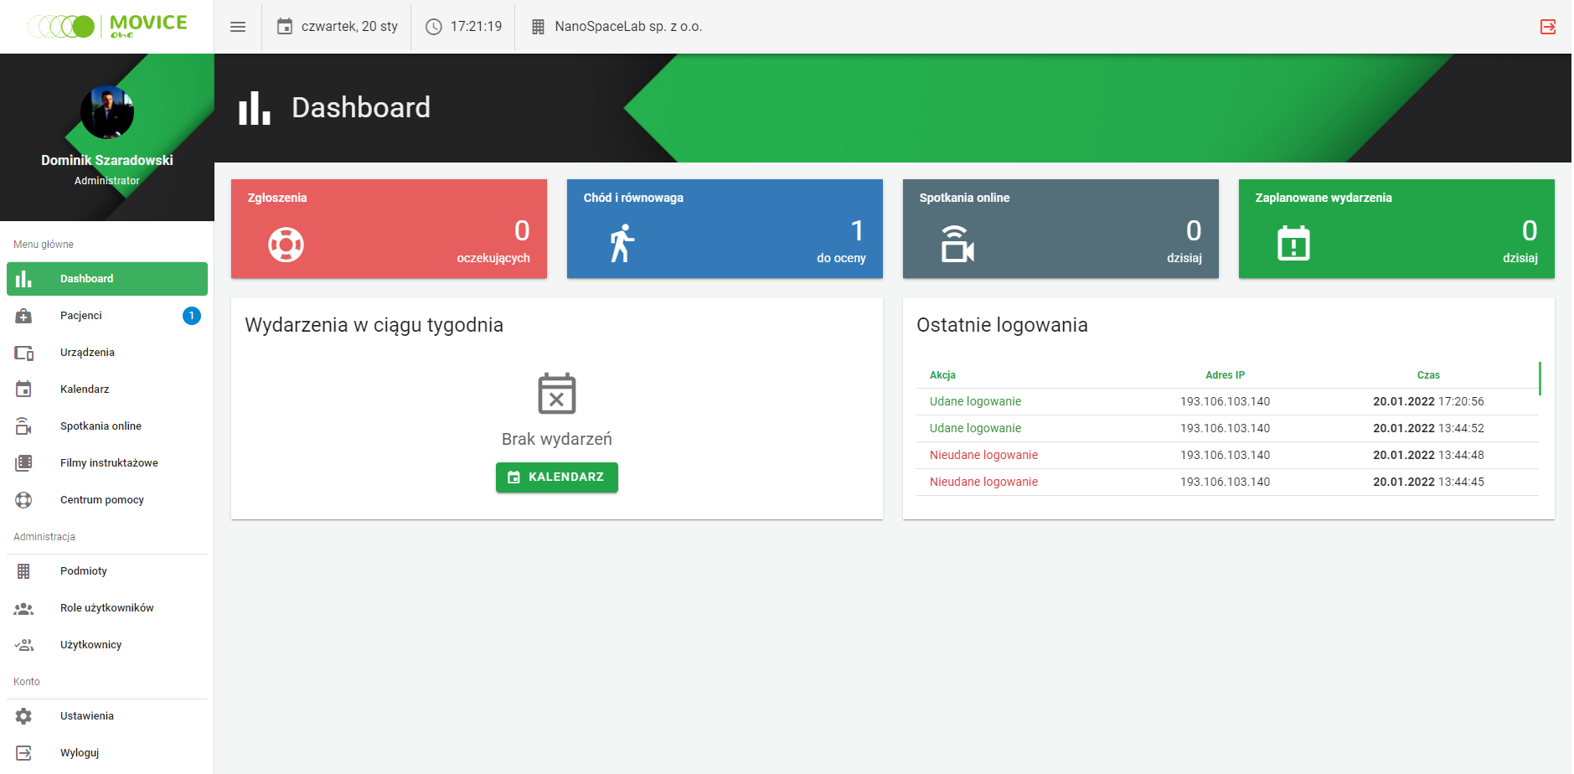Click the logout icon in the top-right corner
1574x774 pixels.
tap(1548, 27)
